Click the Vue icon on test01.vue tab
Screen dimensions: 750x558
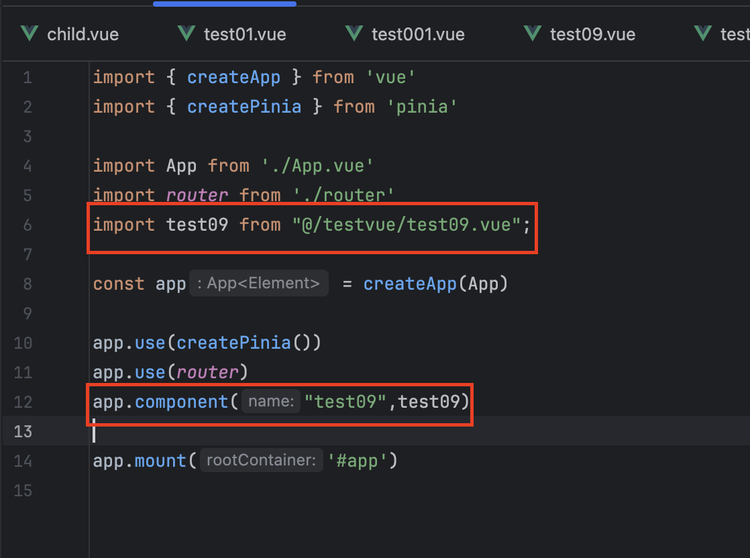pos(186,34)
